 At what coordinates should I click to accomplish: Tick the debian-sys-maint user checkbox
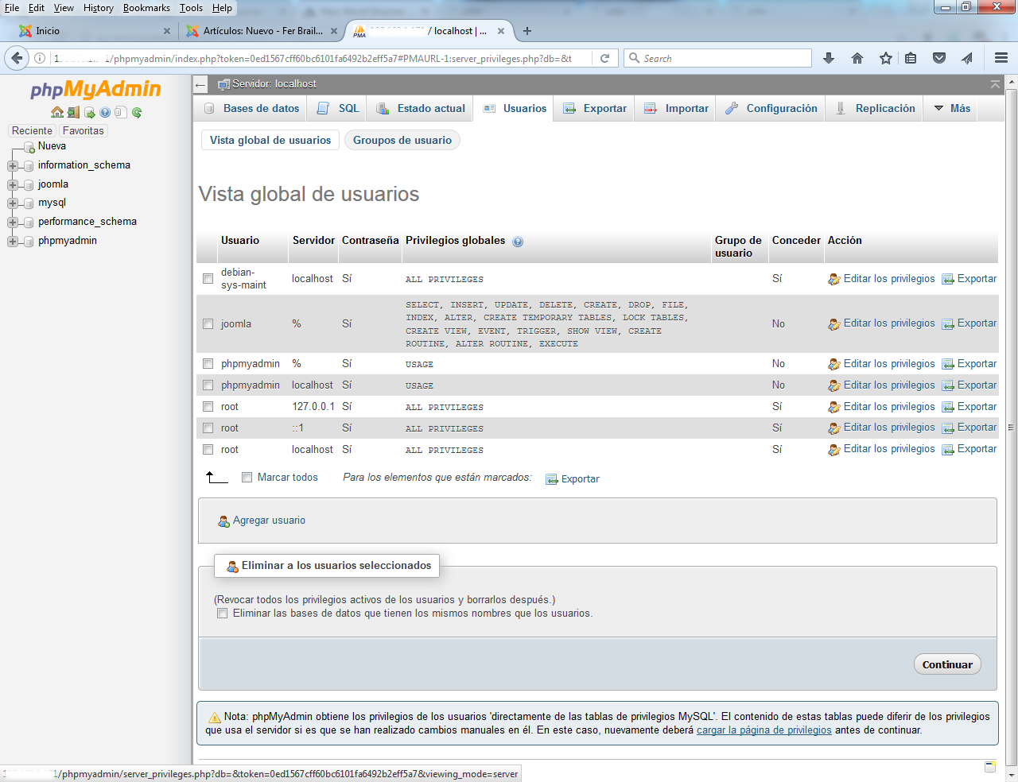(x=208, y=279)
